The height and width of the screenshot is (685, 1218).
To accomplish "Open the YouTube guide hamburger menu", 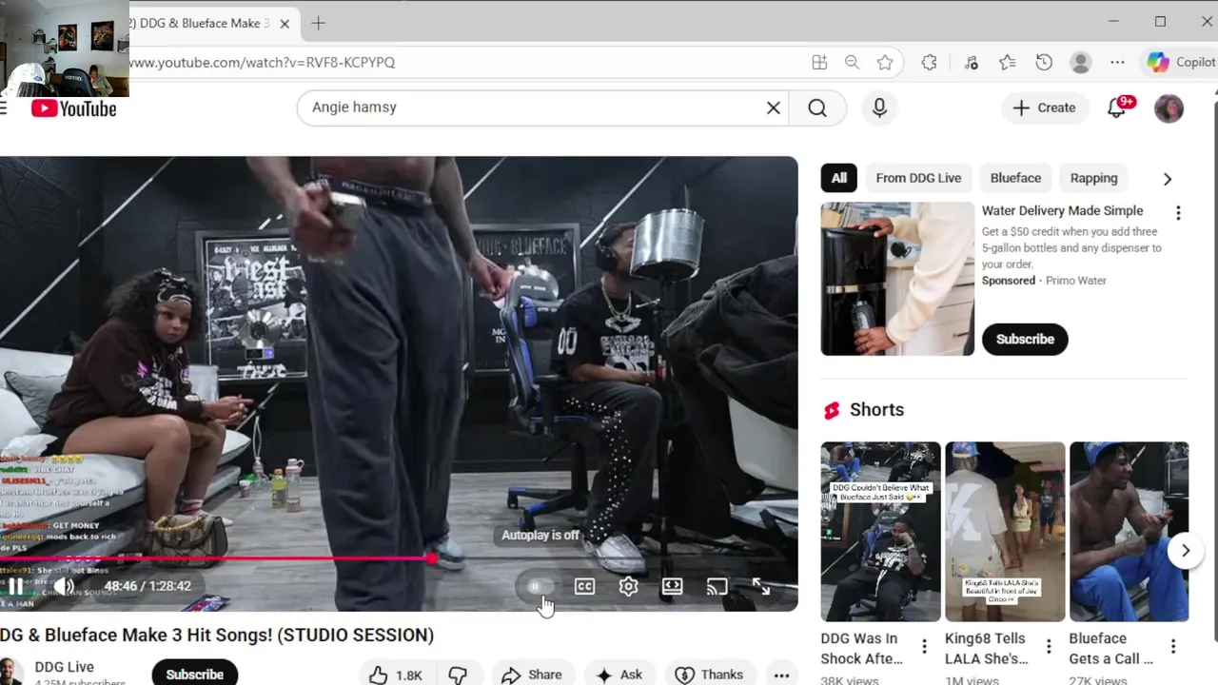I will tap(4, 108).
